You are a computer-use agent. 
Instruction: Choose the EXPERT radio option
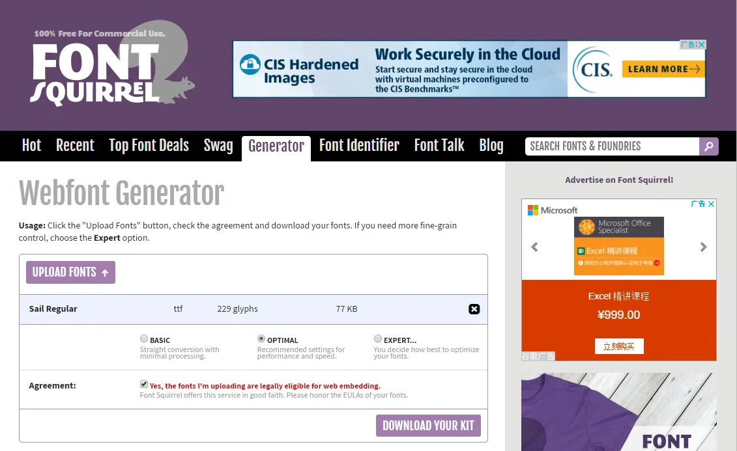(378, 339)
